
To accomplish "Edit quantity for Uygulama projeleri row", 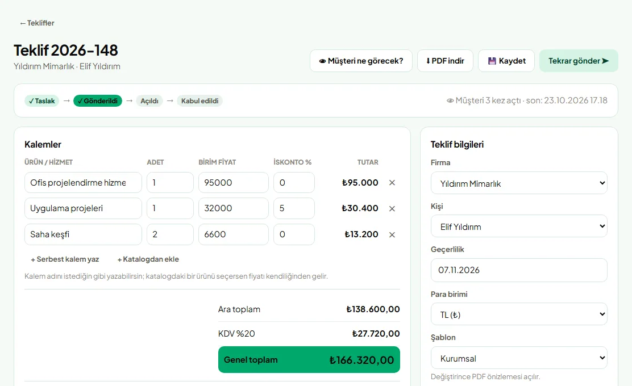I will click(170, 208).
